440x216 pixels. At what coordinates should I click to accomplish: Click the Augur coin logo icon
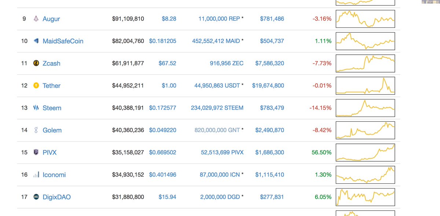tap(36, 19)
